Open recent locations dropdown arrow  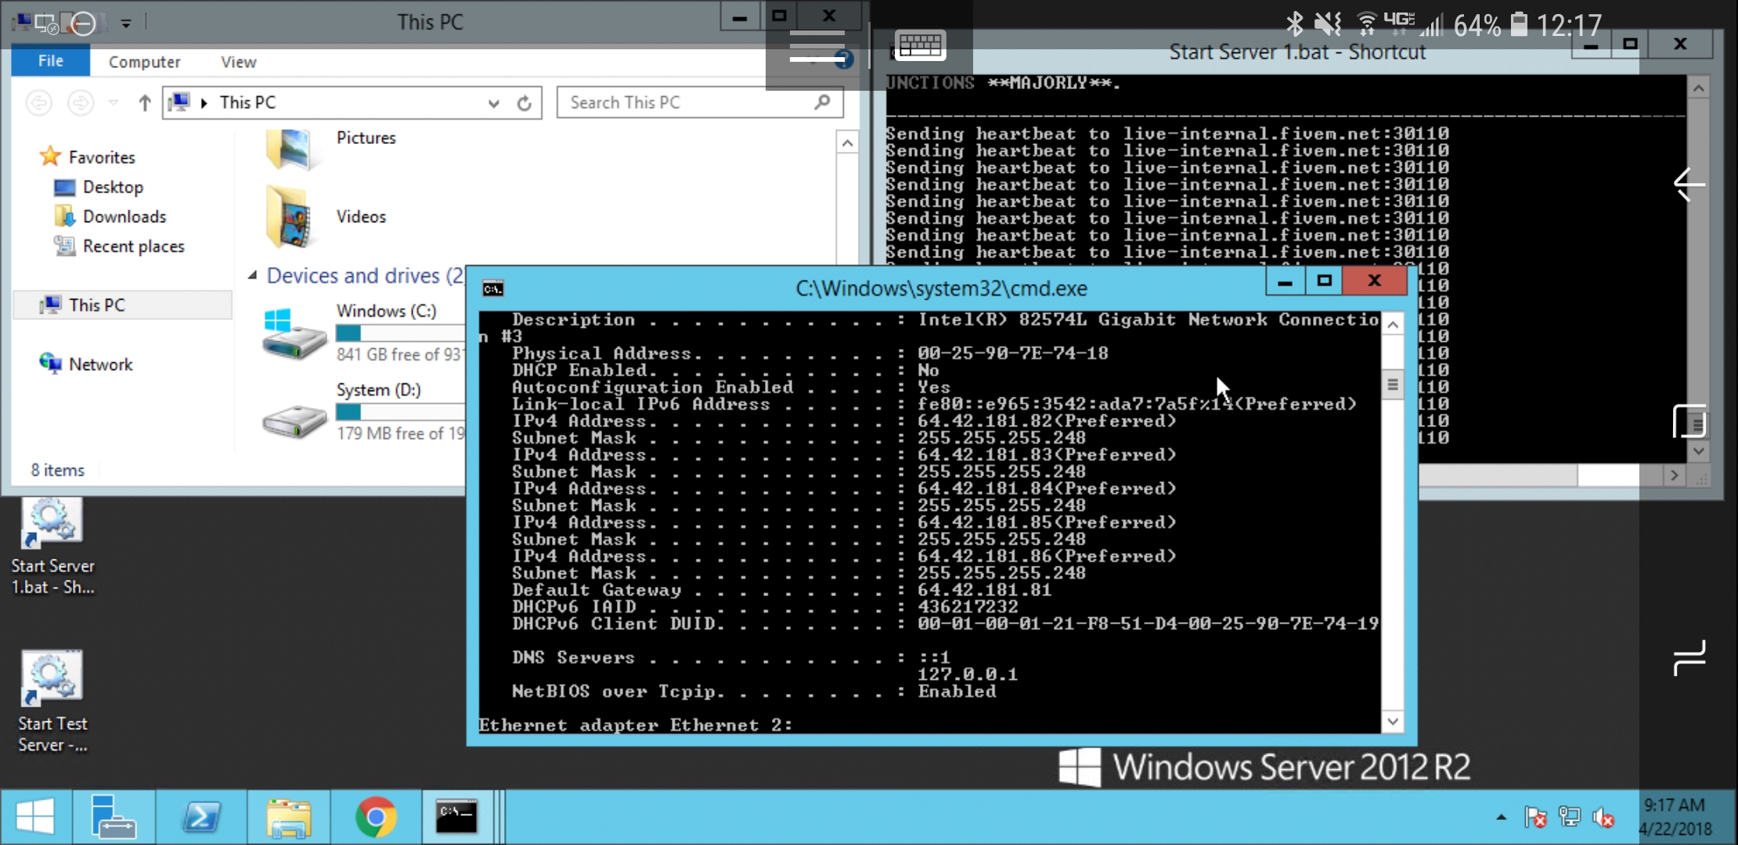tap(114, 102)
